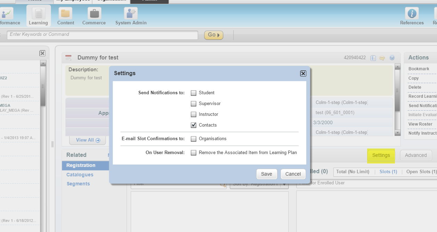Click the Copy action

[x=414, y=78]
